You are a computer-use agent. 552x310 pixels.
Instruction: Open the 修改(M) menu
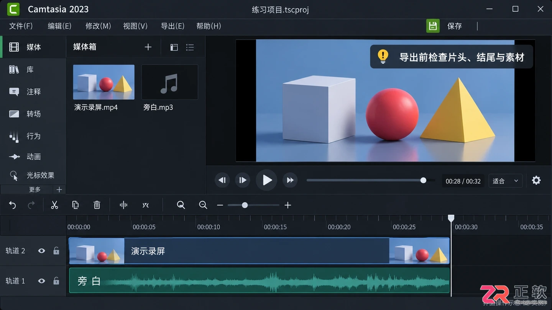98,26
